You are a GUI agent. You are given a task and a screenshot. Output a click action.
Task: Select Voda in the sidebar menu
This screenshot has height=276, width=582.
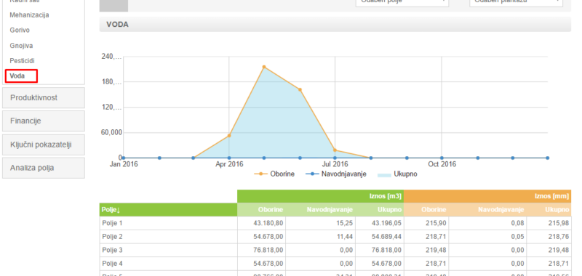click(x=17, y=76)
